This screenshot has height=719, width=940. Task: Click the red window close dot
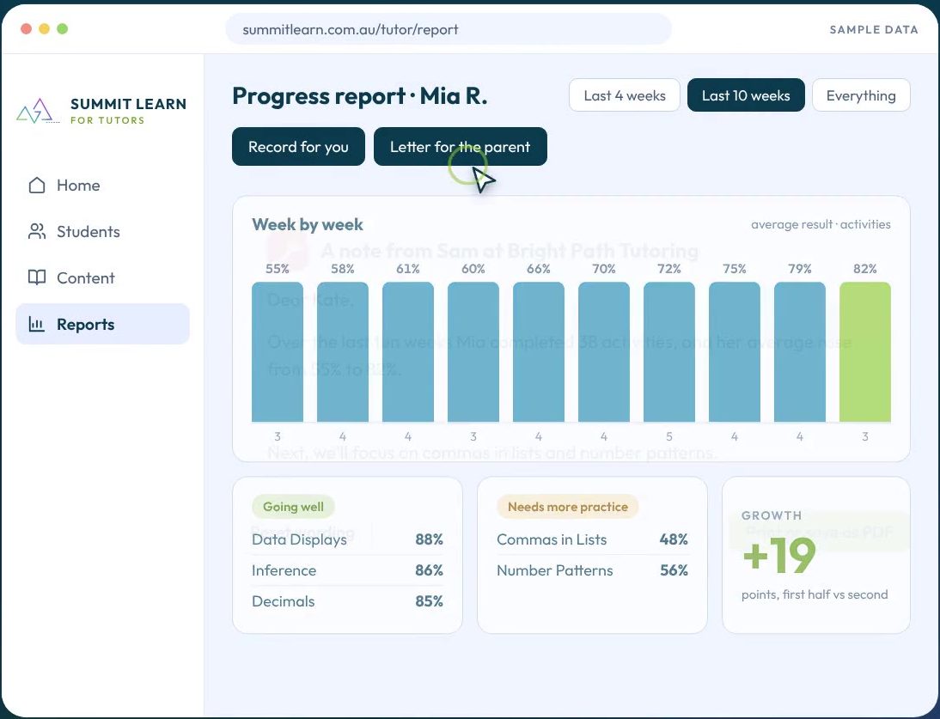pyautogui.click(x=26, y=28)
